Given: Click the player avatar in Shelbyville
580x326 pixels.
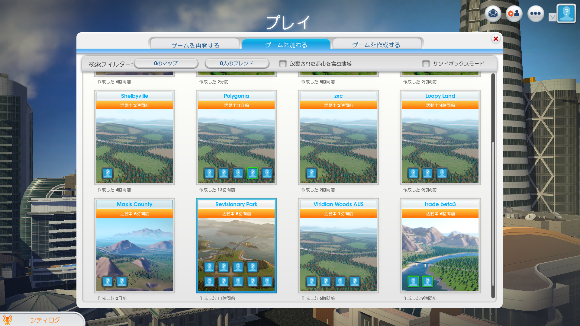Looking at the screenshot, I should pyautogui.click(x=108, y=173).
